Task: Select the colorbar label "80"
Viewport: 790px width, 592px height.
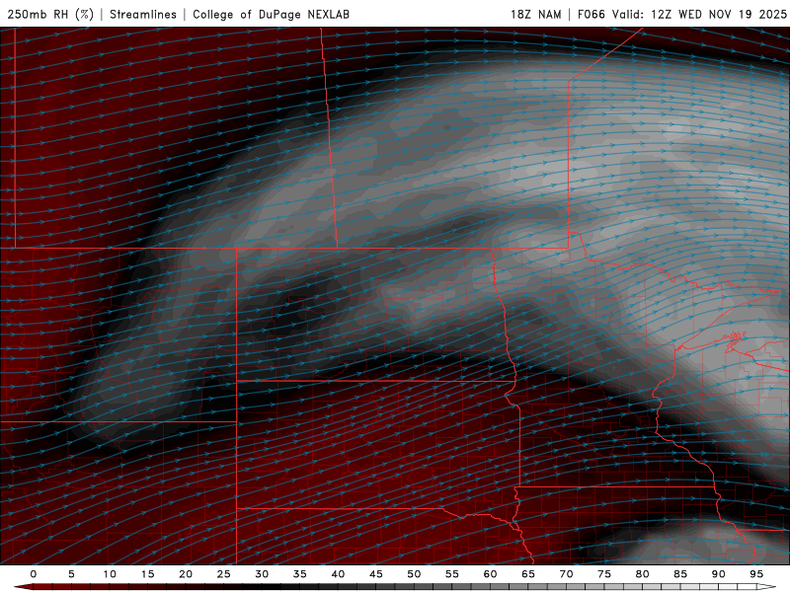Action: tap(642, 574)
